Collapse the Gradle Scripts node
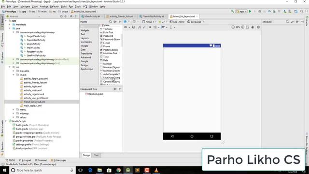Screen dimensions: 309x174 point(6,121)
